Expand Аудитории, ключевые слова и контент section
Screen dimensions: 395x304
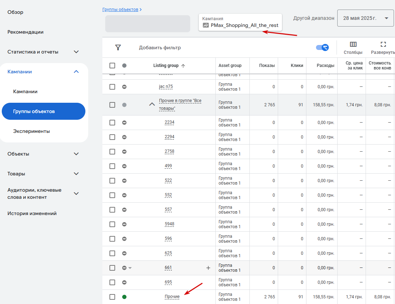76,193
